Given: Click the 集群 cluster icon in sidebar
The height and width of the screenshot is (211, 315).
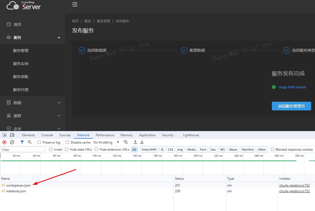Looking at the screenshot, I should pyautogui.click(x=9, y=116).
